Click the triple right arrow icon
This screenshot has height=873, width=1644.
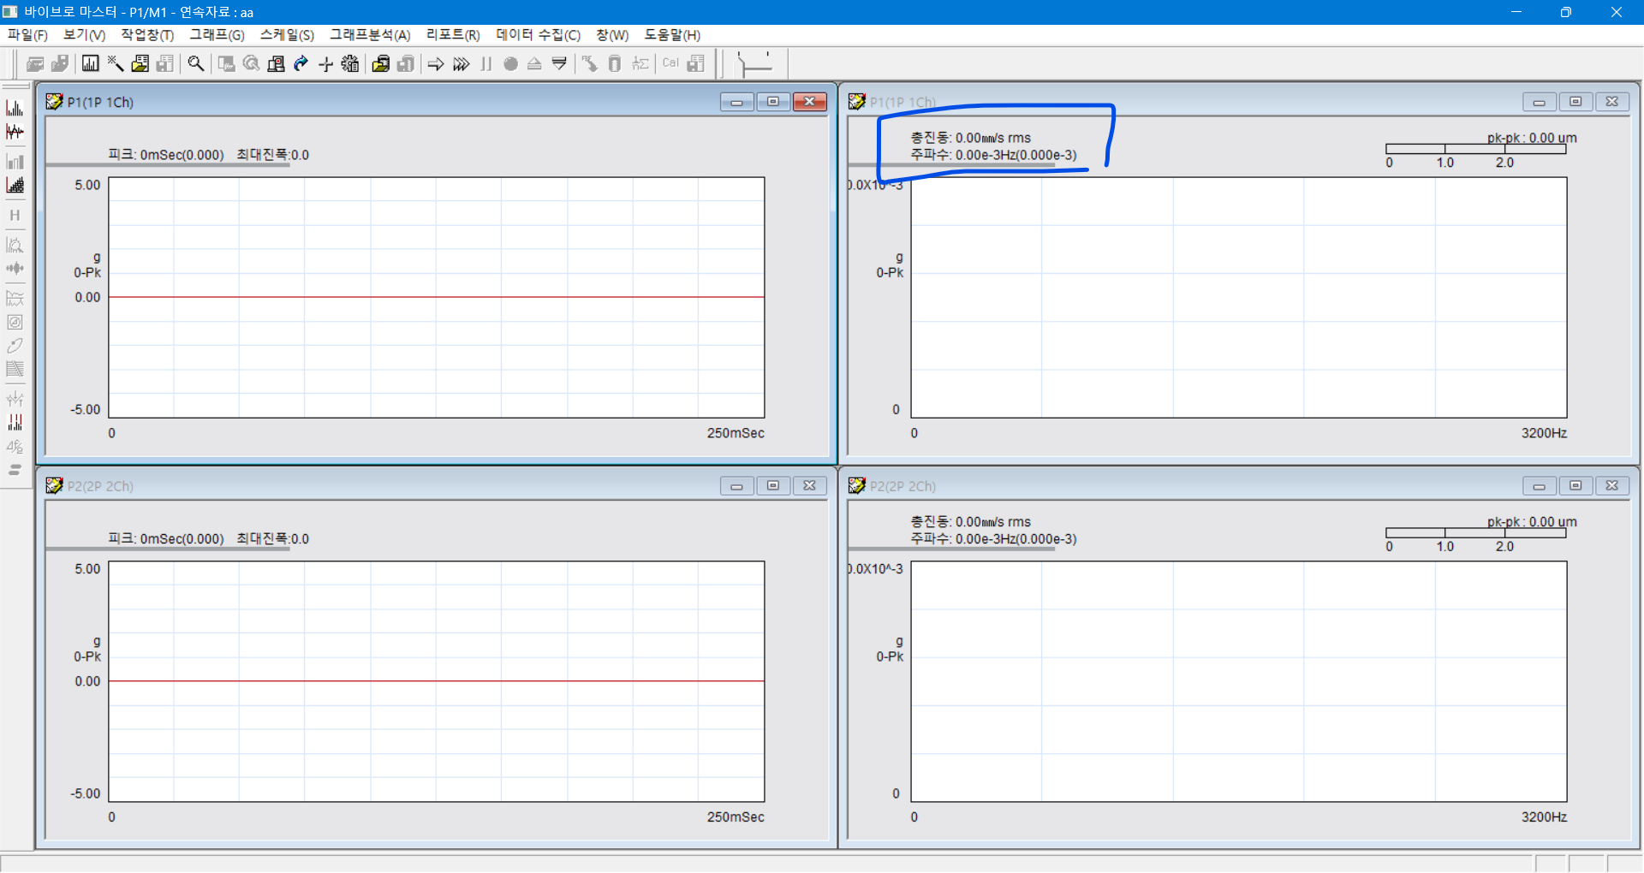tap(462, 64)
